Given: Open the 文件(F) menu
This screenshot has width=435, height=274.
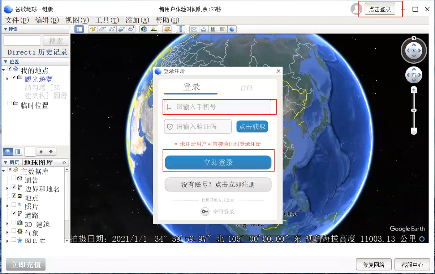Looking at the screenshot, I should (17, 20).
